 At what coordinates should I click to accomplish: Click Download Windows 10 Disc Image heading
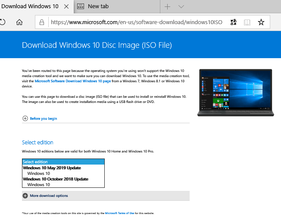97,45
